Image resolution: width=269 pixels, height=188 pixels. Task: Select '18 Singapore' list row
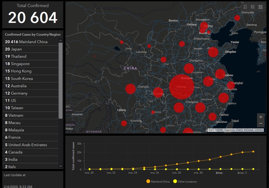click(x=30, y=64)
